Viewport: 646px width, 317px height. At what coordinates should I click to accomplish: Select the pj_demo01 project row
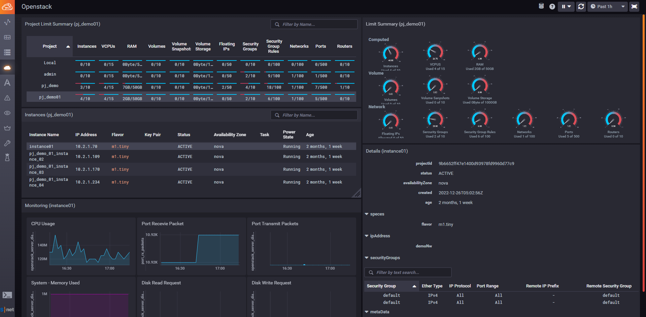191,97
